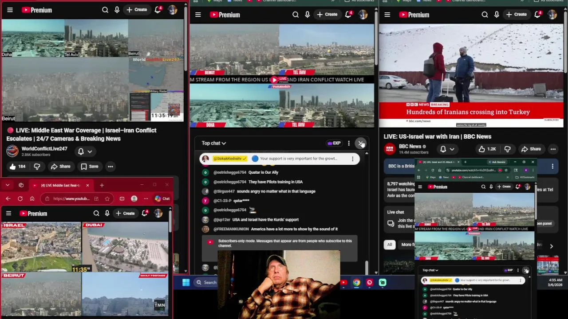Open notifications bell in Edge YouTube page
Screen dimensions: 568x319
point(145,214)
